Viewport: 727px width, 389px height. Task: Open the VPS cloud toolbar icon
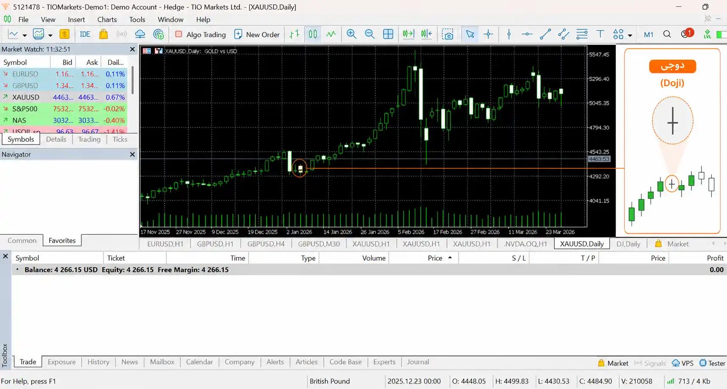pos(140,34)
